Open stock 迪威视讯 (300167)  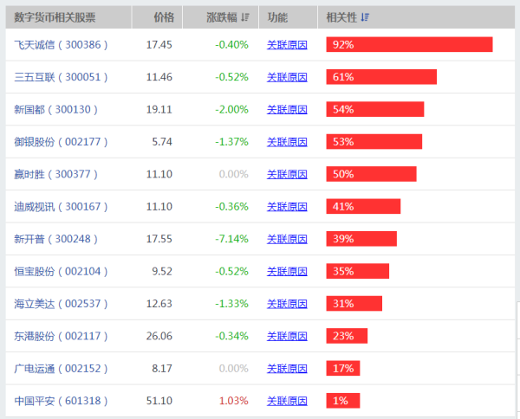click(61, 207)
